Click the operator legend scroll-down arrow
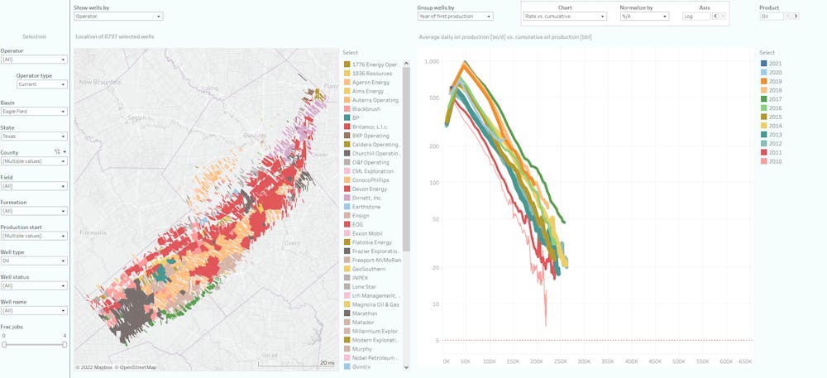The image size is (827, 378). (x=406, y=367)
